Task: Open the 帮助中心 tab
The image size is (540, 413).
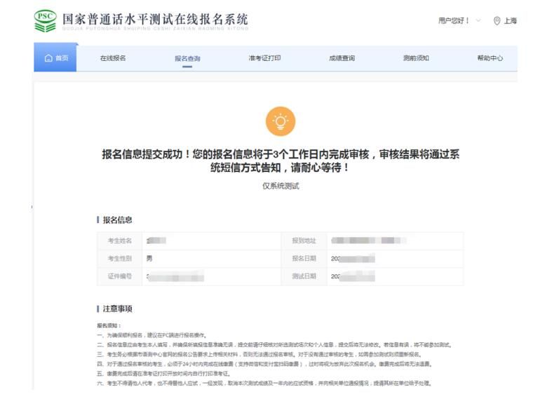Action: click(x=490, y=58)
